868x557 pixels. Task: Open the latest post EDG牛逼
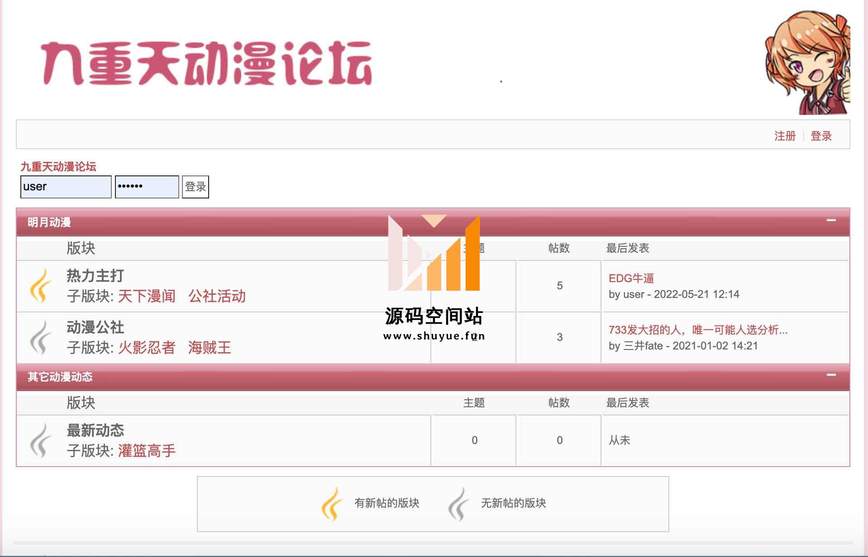(631, 278)
